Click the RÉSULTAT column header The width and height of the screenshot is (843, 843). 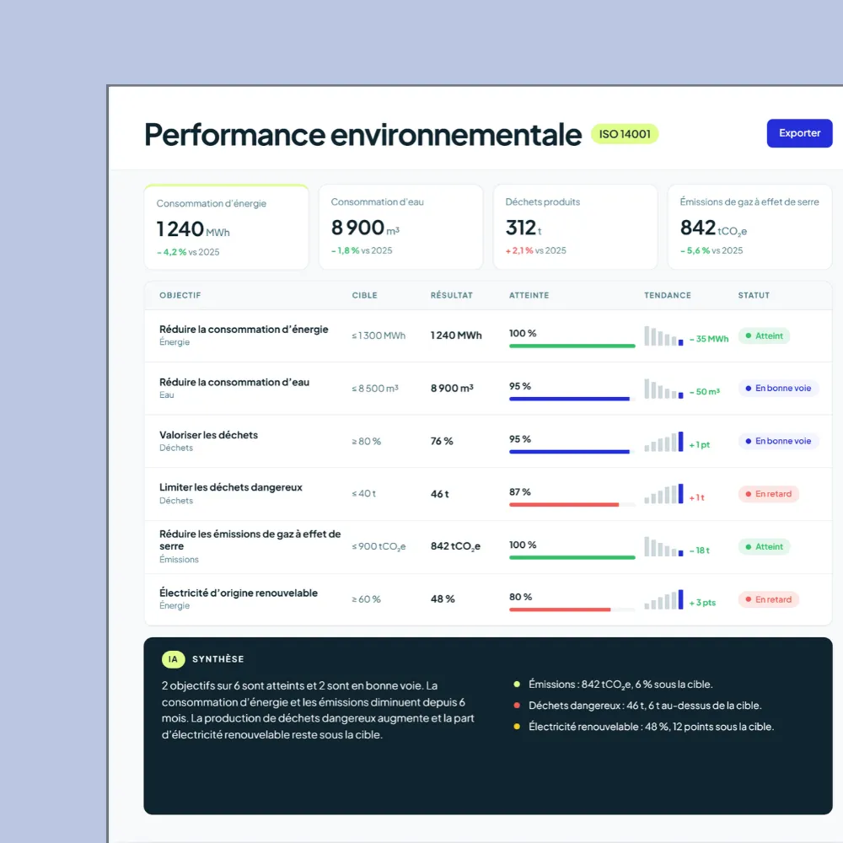(x=452, y=295)
